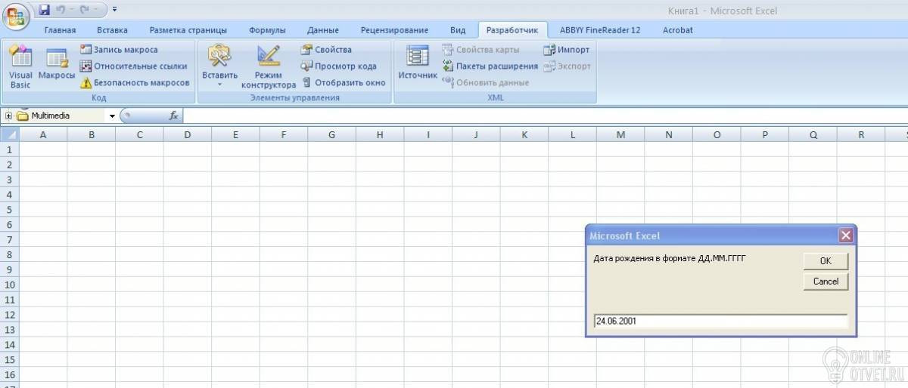The image size is (908, 388).
Task: Click Просмотр кода
Action: coord(338,66)
